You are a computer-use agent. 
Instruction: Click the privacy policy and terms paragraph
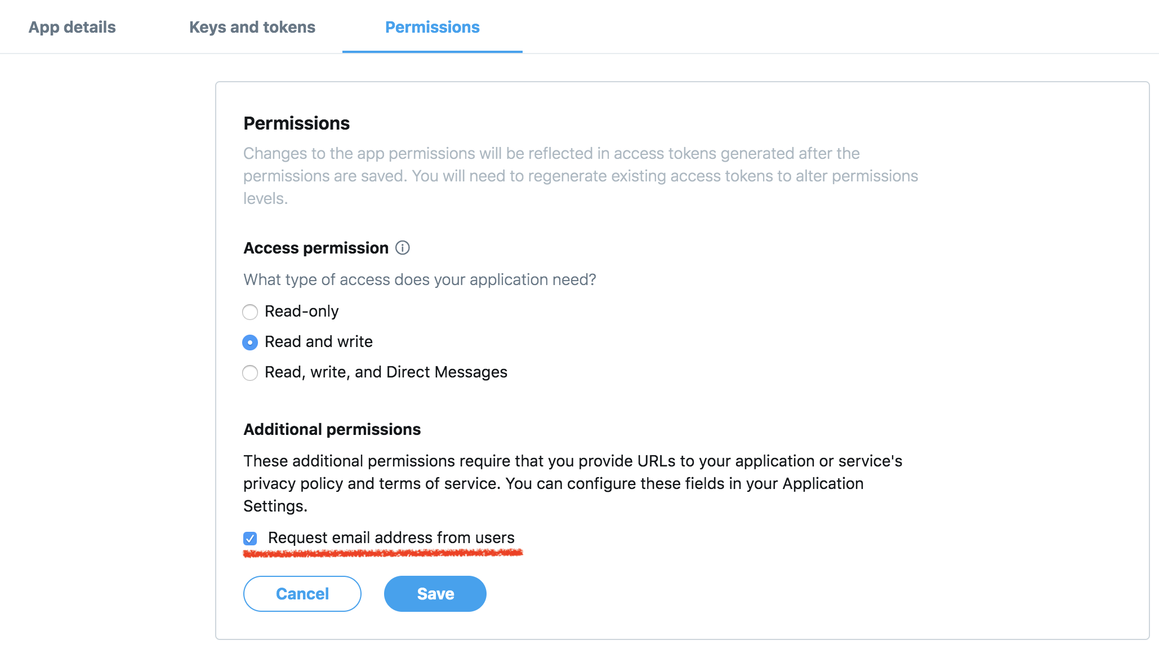tap(573, 483)
